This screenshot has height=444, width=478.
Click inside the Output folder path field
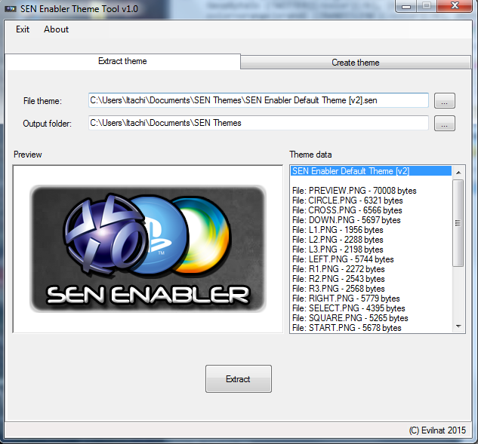pos(258,123)
